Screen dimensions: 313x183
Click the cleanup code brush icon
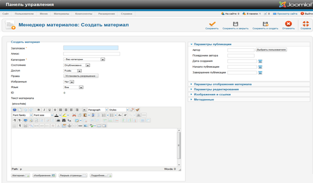pyautogui.click(x=138, y=110)
